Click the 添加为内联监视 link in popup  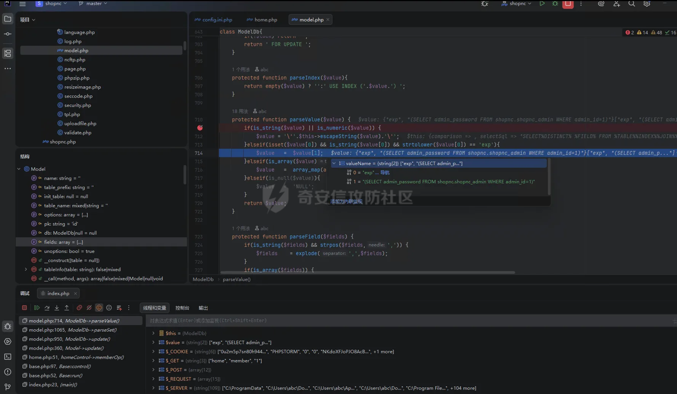pos(346,202)
